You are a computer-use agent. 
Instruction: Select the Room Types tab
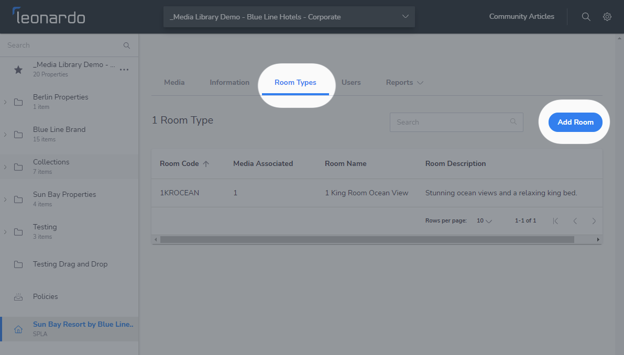[295, 82]
